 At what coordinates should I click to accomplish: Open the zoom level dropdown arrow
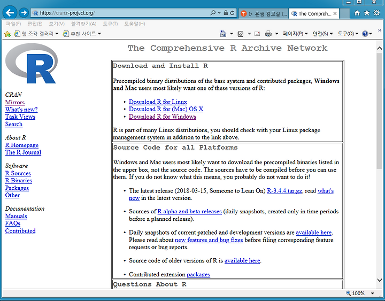click(373, 293)
